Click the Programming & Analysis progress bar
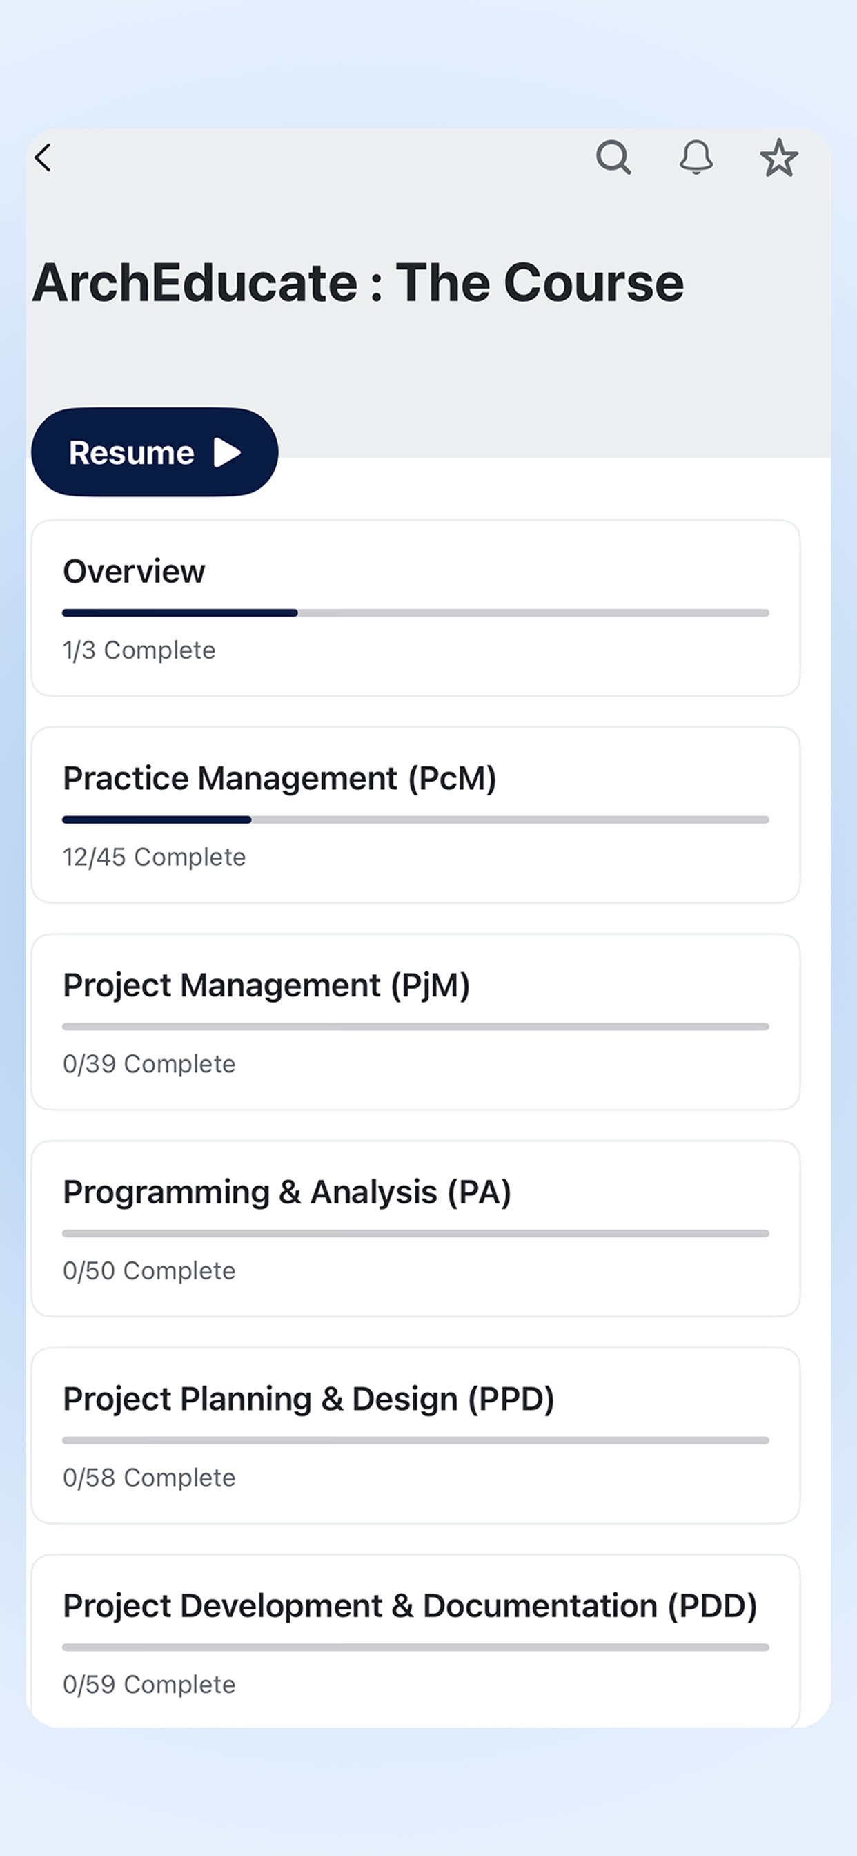This screenshot has width=857, height=1856. tap(415, 1233)
